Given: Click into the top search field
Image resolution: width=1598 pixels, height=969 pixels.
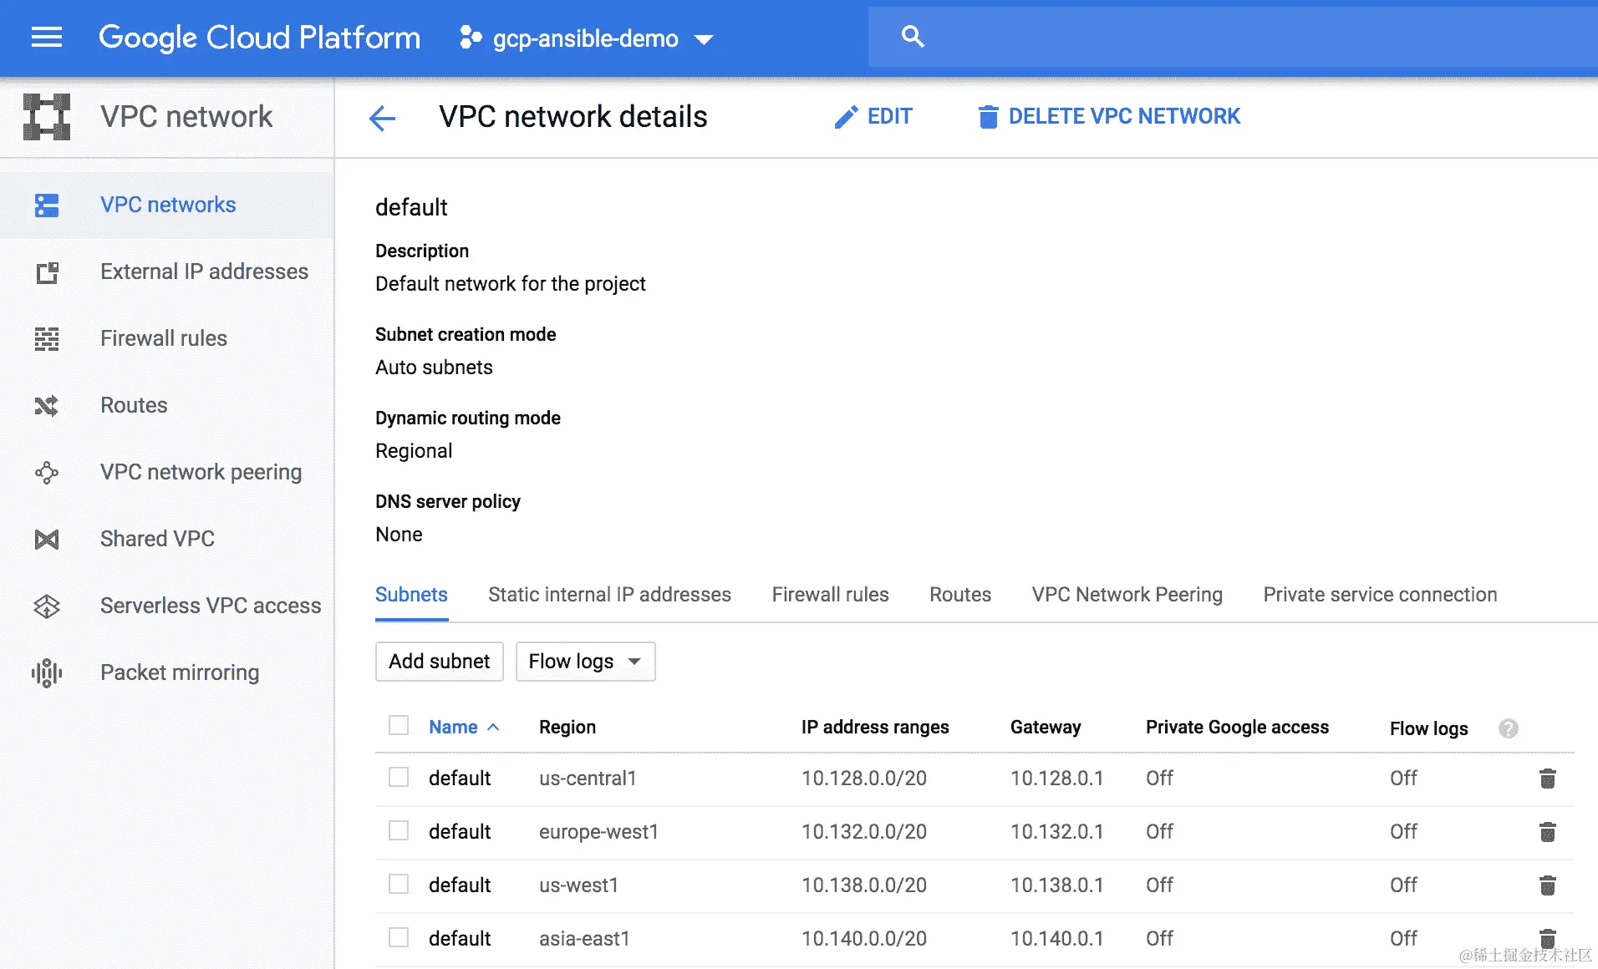Looking at the screenshot, I should (1233, 37).
